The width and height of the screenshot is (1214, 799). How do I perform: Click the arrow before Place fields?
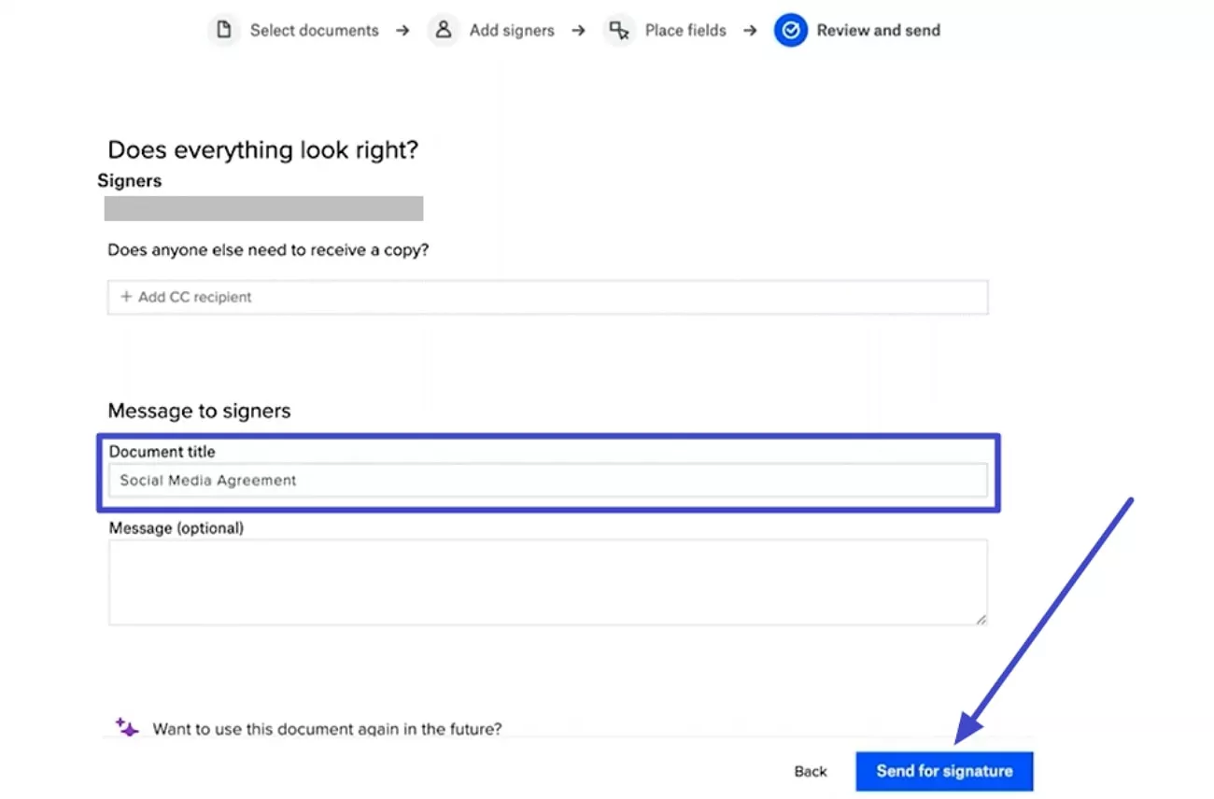coord(578,31)
